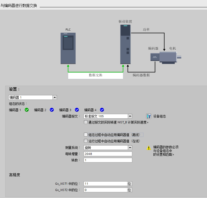Viewport: 207px width, 198px height.
Task: Click the blue checkmark beside 编码器 4
Action: coord(102,110)
